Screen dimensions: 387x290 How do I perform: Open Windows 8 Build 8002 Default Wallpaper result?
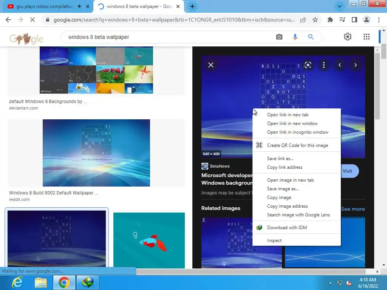coord(54,193)
